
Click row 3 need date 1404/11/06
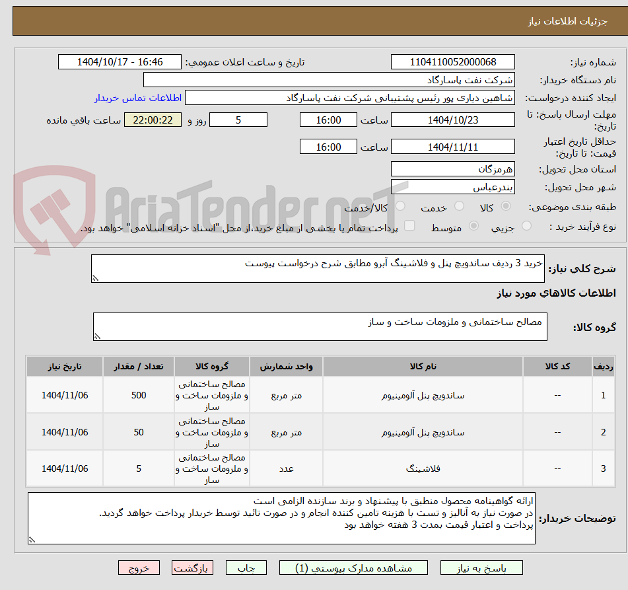(x=65, y=468)
